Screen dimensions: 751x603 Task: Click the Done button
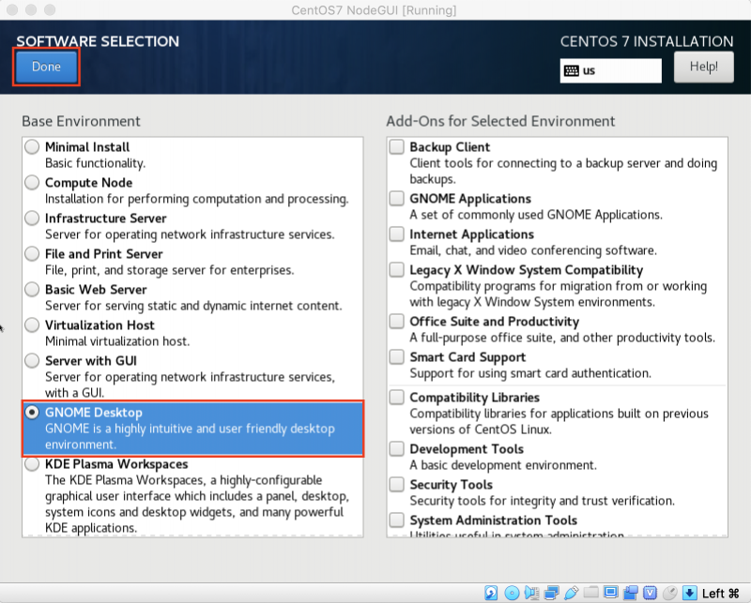pos(46,67)
